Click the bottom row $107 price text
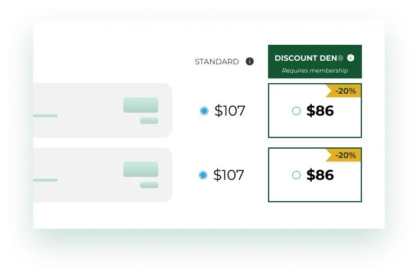This screenshot has height=276, width=418. point(229,175)
